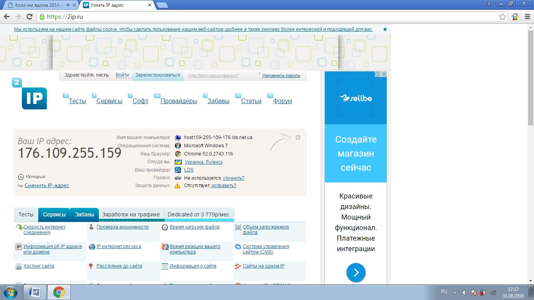Open the Сервисы menu link
Screen dimensions: 534x300
pyautogui.click(x=109, y=101)
